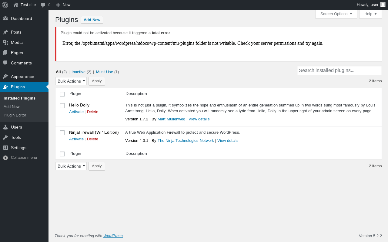Expand the Screen Options panel
Image resolution: width=388 pixels, height=242 pixels.
[336, 14]
